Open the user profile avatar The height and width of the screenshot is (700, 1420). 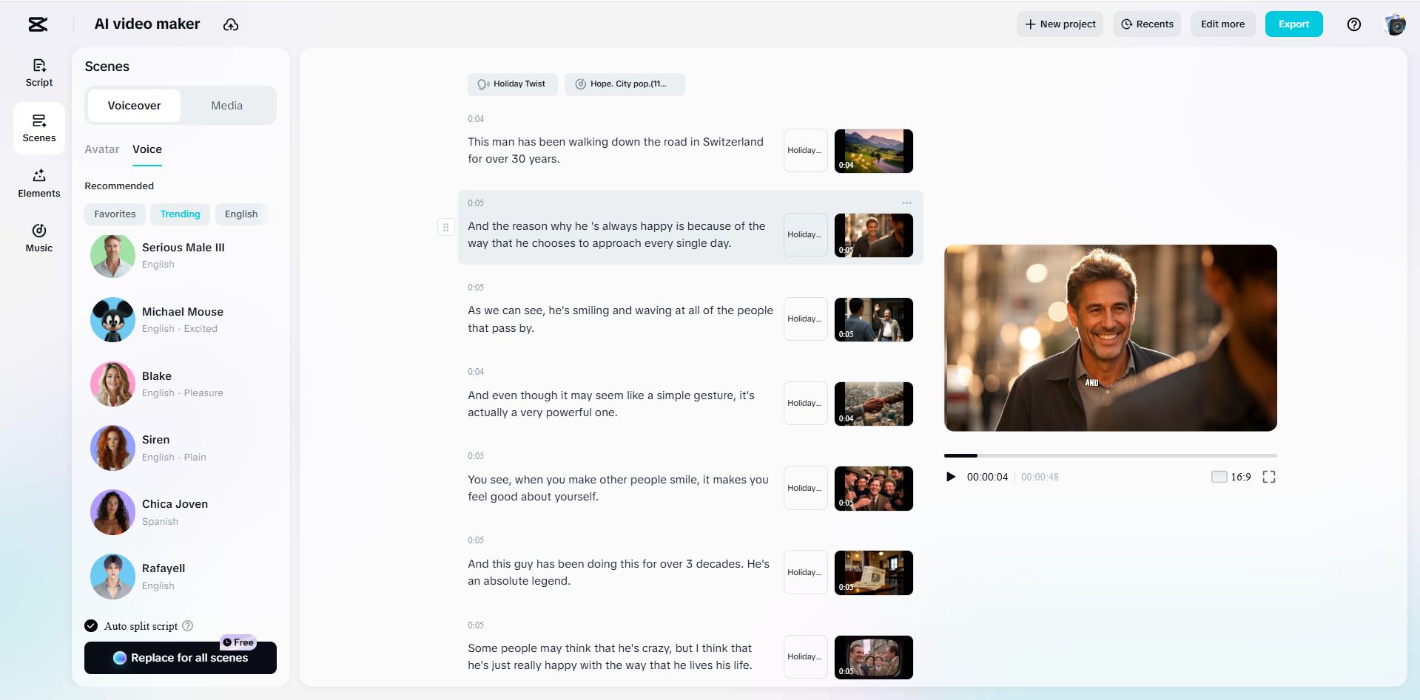point(1395,24)
